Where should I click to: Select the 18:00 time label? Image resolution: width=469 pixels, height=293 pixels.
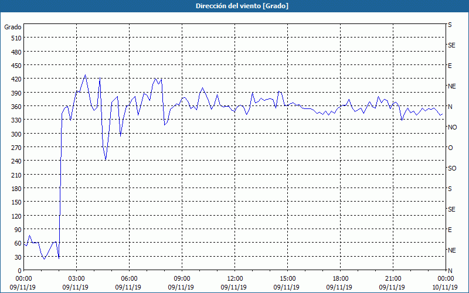point(340,279)
